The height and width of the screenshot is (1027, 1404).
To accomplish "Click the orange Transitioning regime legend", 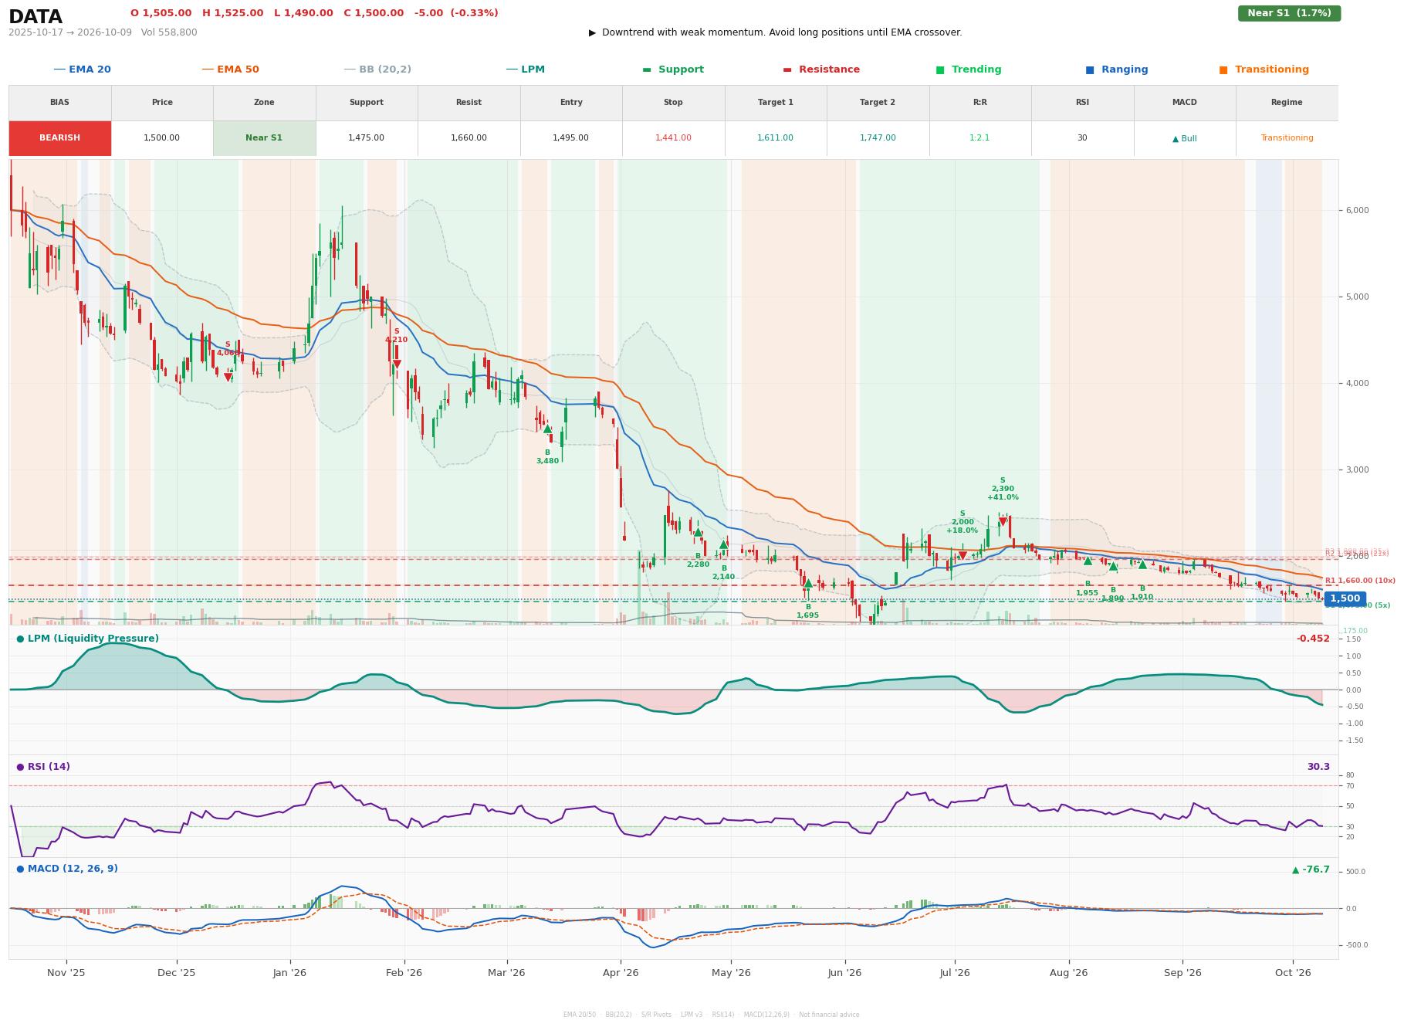I will 1264,69.
